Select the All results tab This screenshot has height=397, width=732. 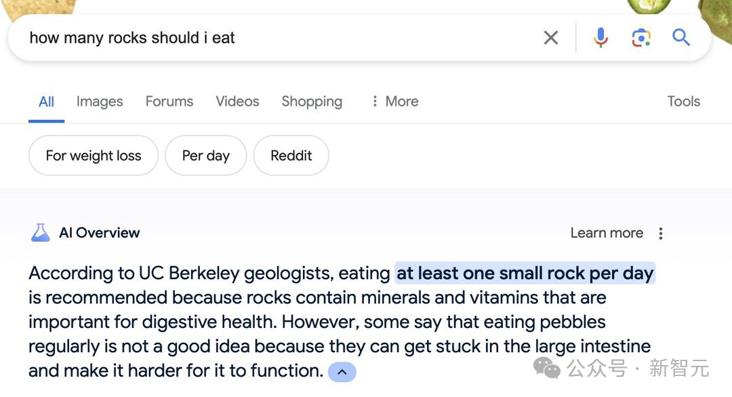pos(46,102)
